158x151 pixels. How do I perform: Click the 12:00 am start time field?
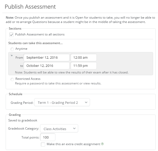pos(83,58)
